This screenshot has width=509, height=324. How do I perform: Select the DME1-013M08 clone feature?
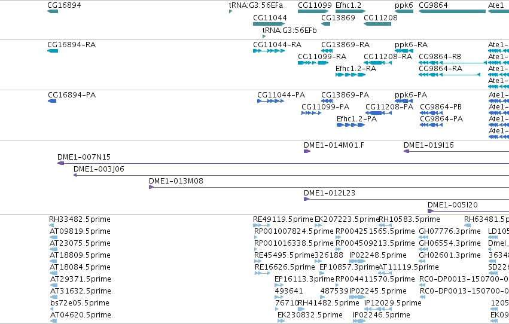click(329, 187)
